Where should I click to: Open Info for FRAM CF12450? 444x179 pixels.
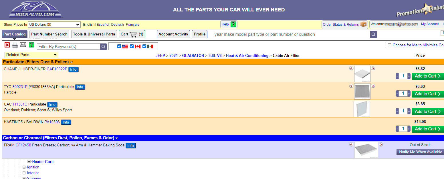[131, 146]
